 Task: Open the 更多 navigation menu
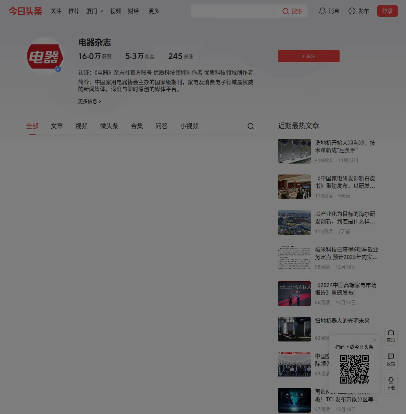[154, 11]
